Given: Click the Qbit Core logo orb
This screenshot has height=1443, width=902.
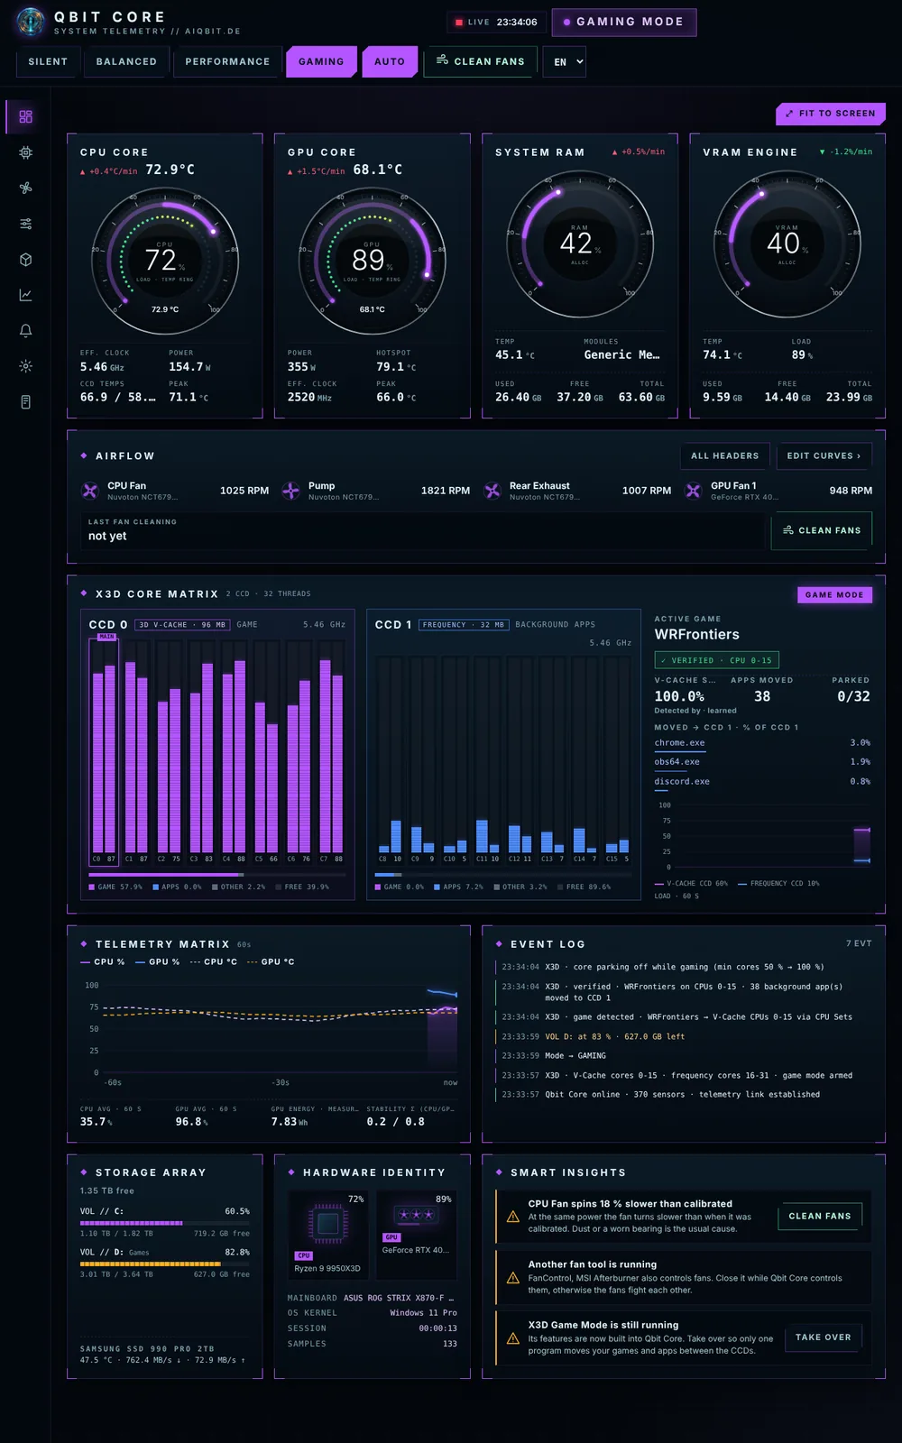Looking at the screenshot, I should [31, 22].
